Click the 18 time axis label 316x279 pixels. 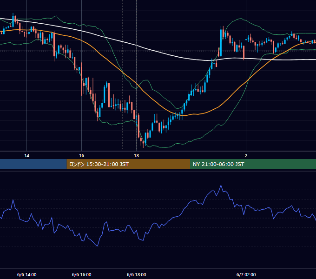coord(137,156)
